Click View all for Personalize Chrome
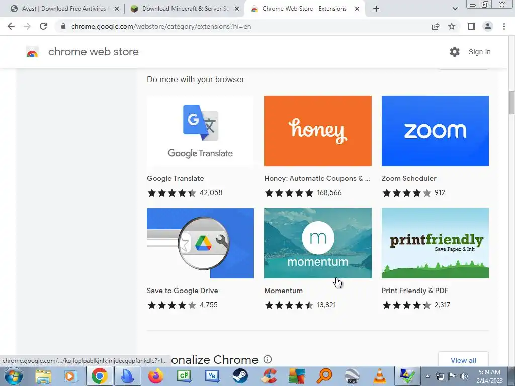 pos(463,360)
